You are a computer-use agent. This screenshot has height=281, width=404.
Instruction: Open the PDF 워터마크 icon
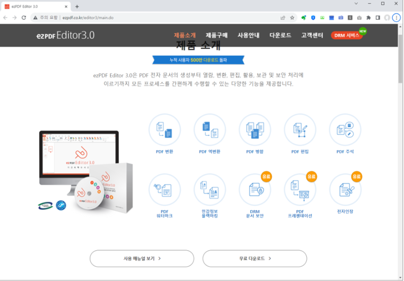[165, 190]
